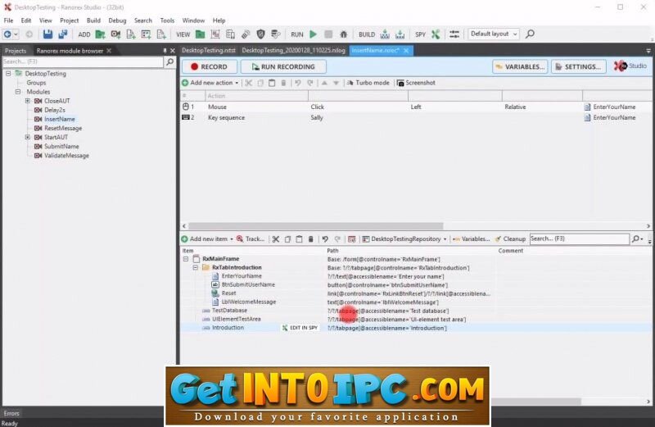Collapse the RxMainFrame repository node
Screen dimensions: 655x427
[x=186, y=259]
